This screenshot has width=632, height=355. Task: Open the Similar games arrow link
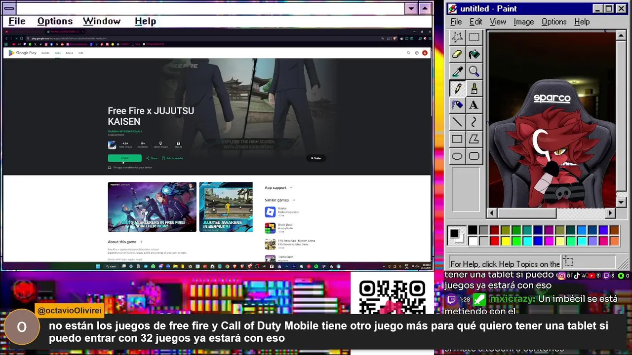pyautogui.click(x=293, y=200)
